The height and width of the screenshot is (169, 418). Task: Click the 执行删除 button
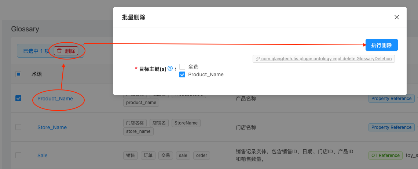coord(381,45)
